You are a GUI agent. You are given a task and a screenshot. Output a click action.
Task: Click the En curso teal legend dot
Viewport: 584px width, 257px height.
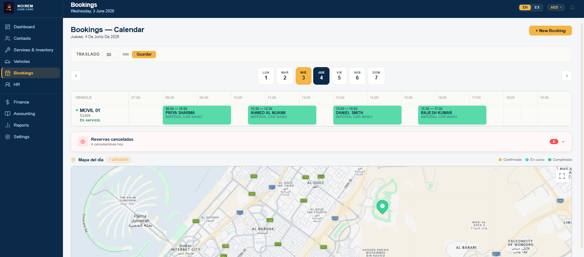click(527, 160)
